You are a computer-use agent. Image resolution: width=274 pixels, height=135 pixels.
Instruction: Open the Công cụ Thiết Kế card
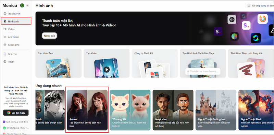pyautogui.click(x=155, y=63)
